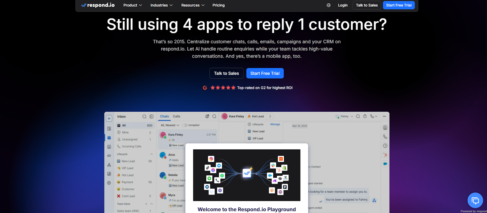Expand the Product dropdown menu
Image resolution: width=487 pixels, height=213 pixels.
click(x=133, y=5)
